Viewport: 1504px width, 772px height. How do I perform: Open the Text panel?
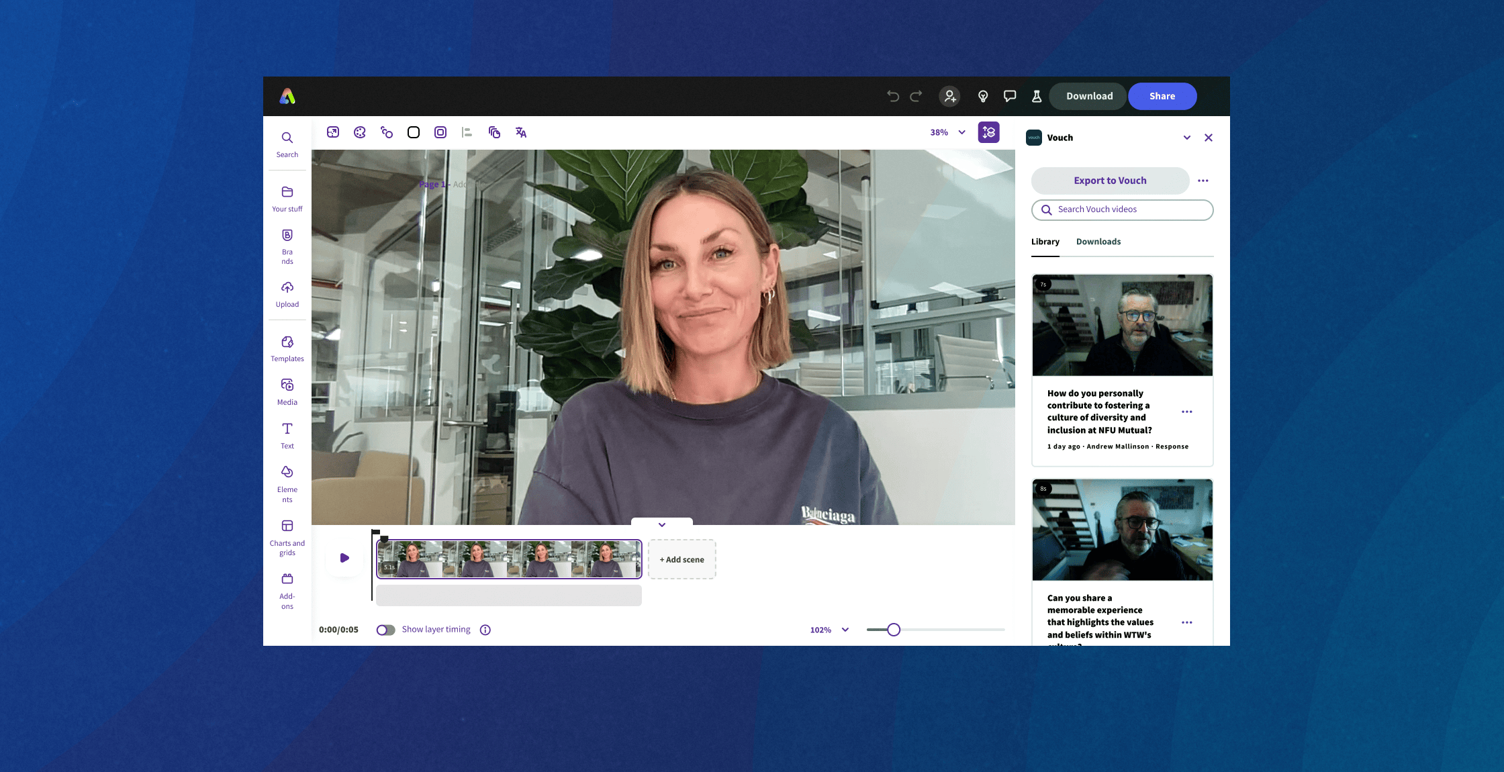click(x=287, y=436)
